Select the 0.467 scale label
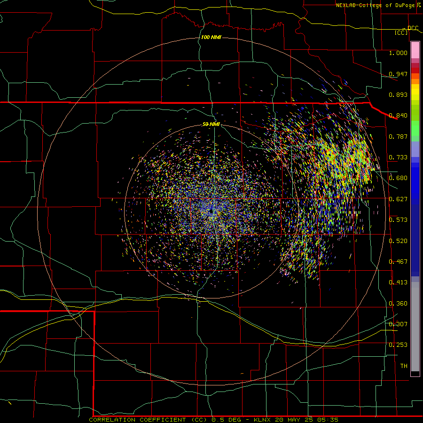This screenshot has width=423, height=423. pos(398,262)
